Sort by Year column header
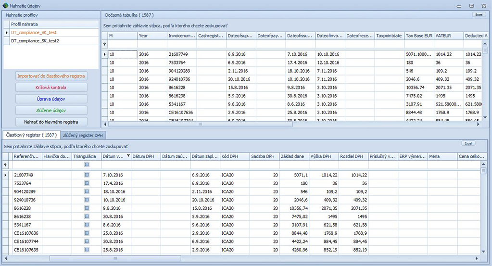Image resolution: width=492 pixels, height=266 pixels. point(152,36)
